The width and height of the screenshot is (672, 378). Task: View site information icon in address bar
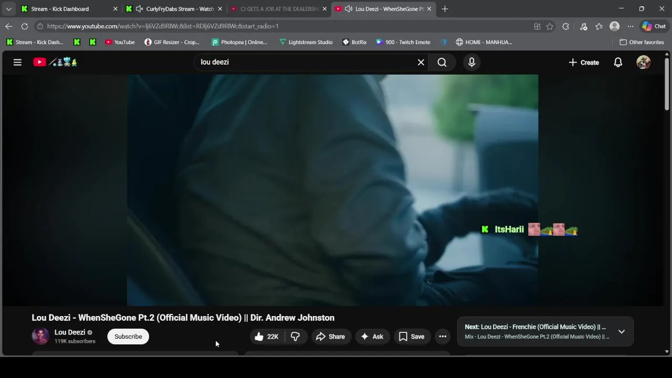pos(40,26)
